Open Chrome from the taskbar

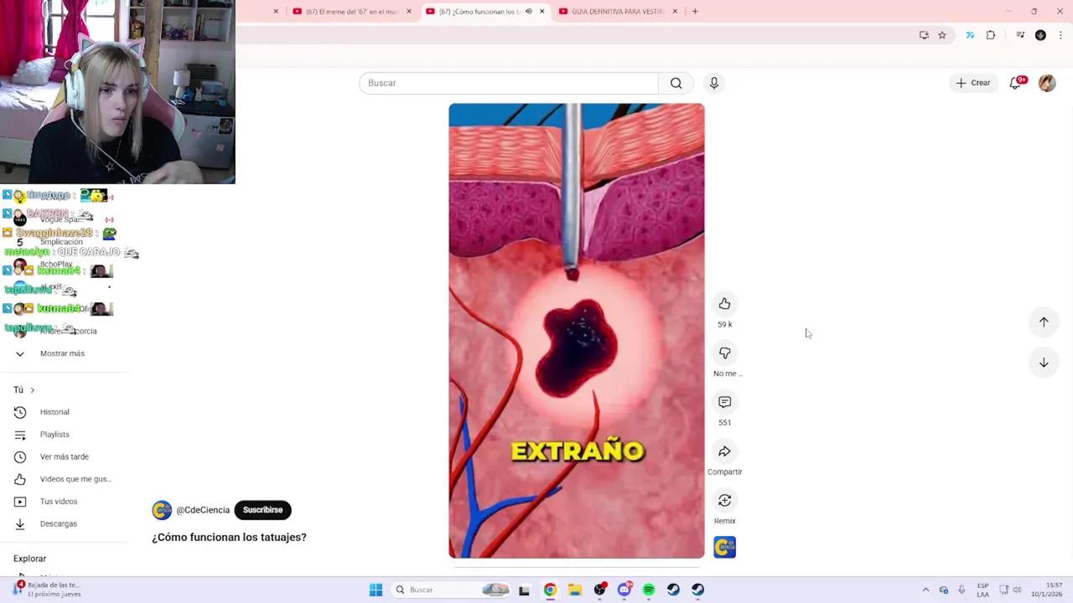pyautogui.click(x=550, y=590)
